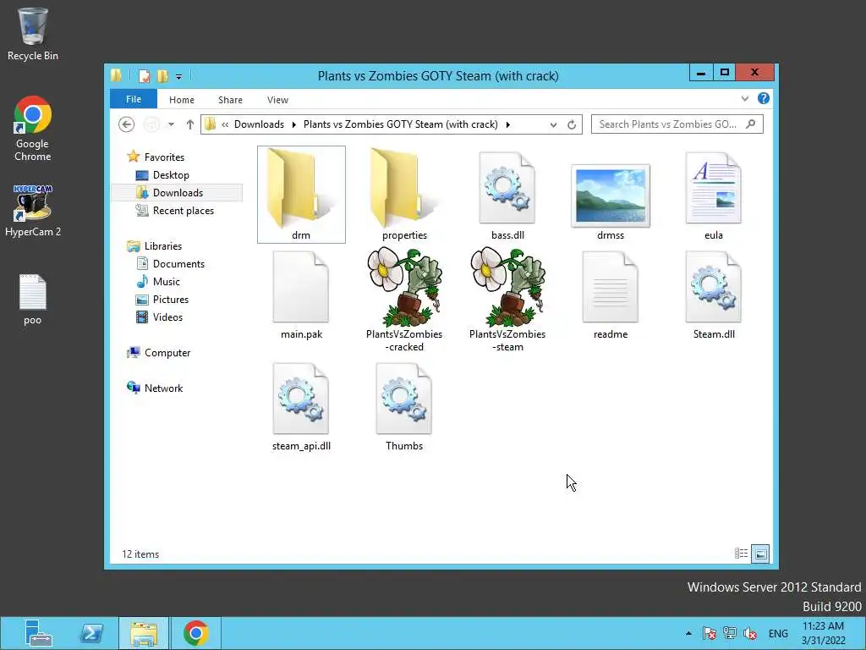Image resolution: width=866 pixels, height=650 pixels.
Task: Expand the breadcrumb arrow after Downloads
Action: (x=293, y=124)
